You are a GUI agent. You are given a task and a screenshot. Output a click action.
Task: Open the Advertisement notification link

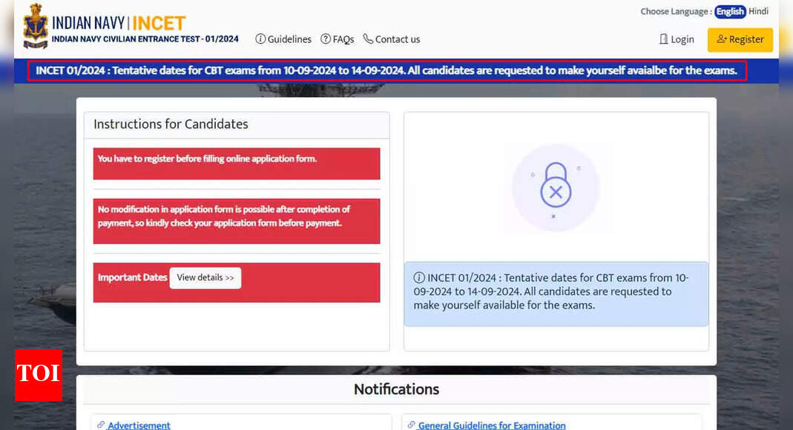(139, 426)
